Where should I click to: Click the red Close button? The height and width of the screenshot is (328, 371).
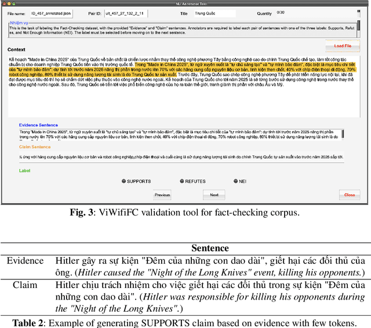click(x=350, y=195)
